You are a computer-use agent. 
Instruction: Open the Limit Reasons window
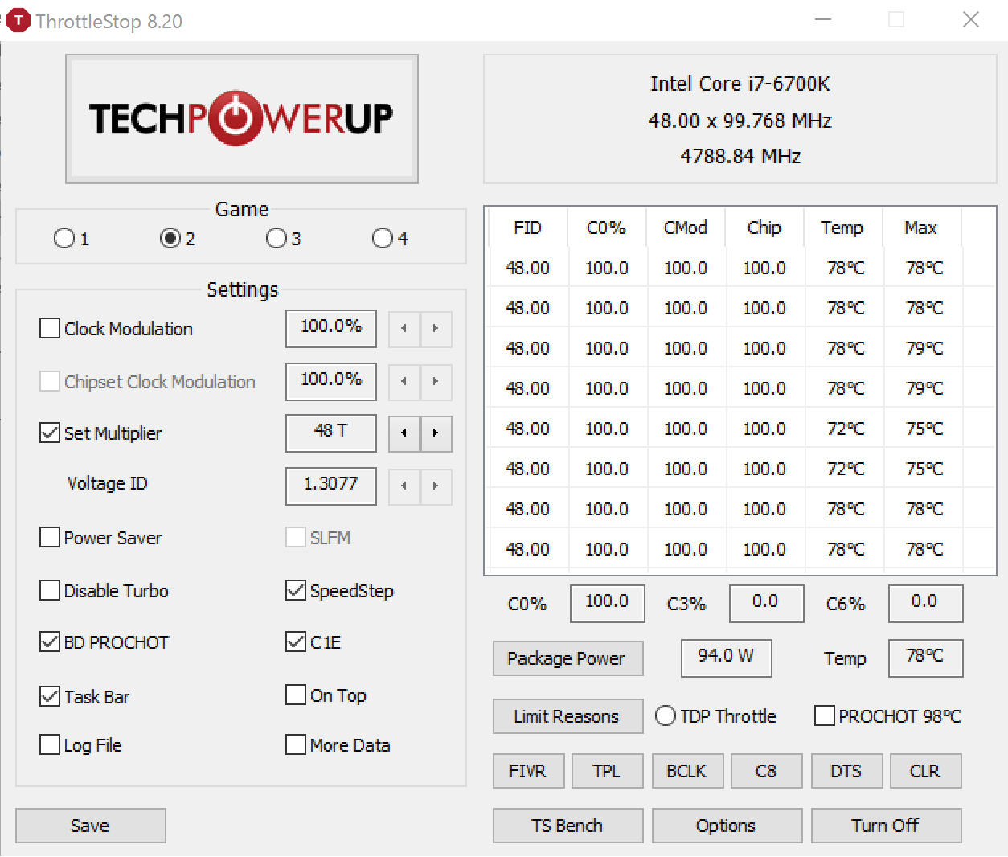click(x=568, y=716)
